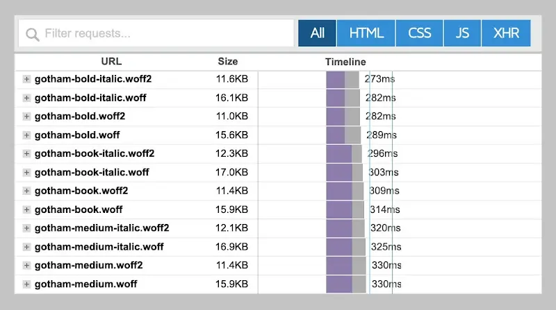Switch to the HTML filter tab
Image resolution: width=556 pixels, height=310 pixels.
point(366,33)
